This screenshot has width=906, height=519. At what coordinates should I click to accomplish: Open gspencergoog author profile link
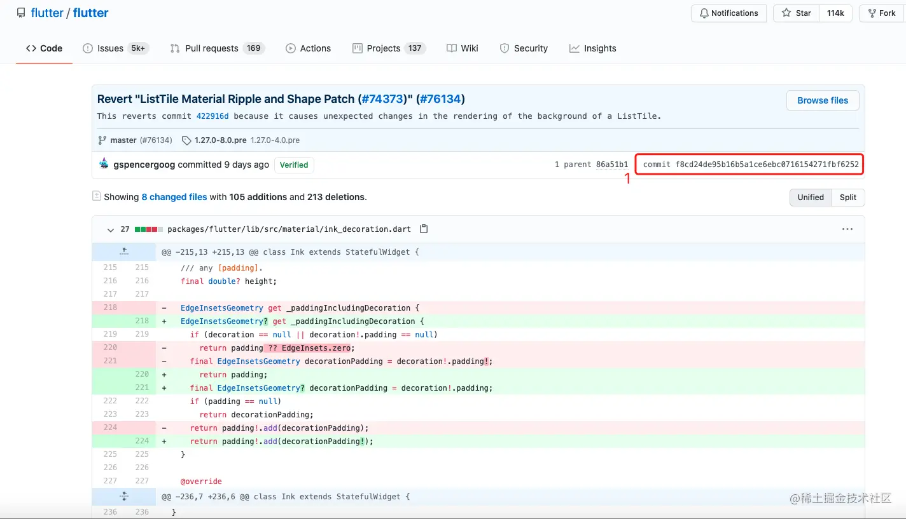144,165
